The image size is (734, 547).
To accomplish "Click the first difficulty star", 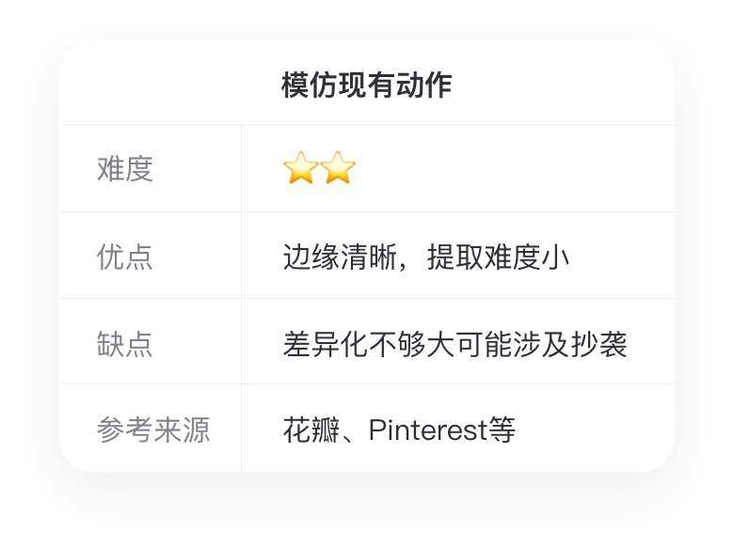I will pos(300,169).
